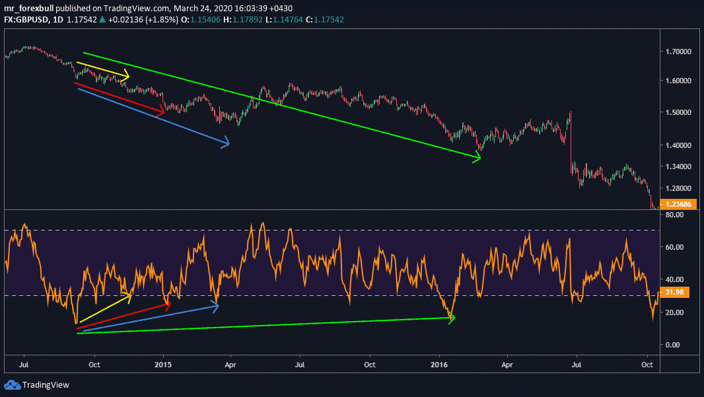
Task: Click the 1D timeframe label
Action: (x=57, y=20)
